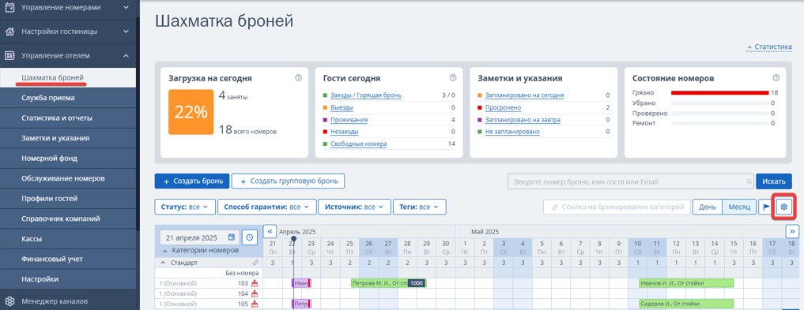This screenshot has height=310, width=804.
Task: Click the Настройки гостиницы house icon
Action: pos(9,32)
